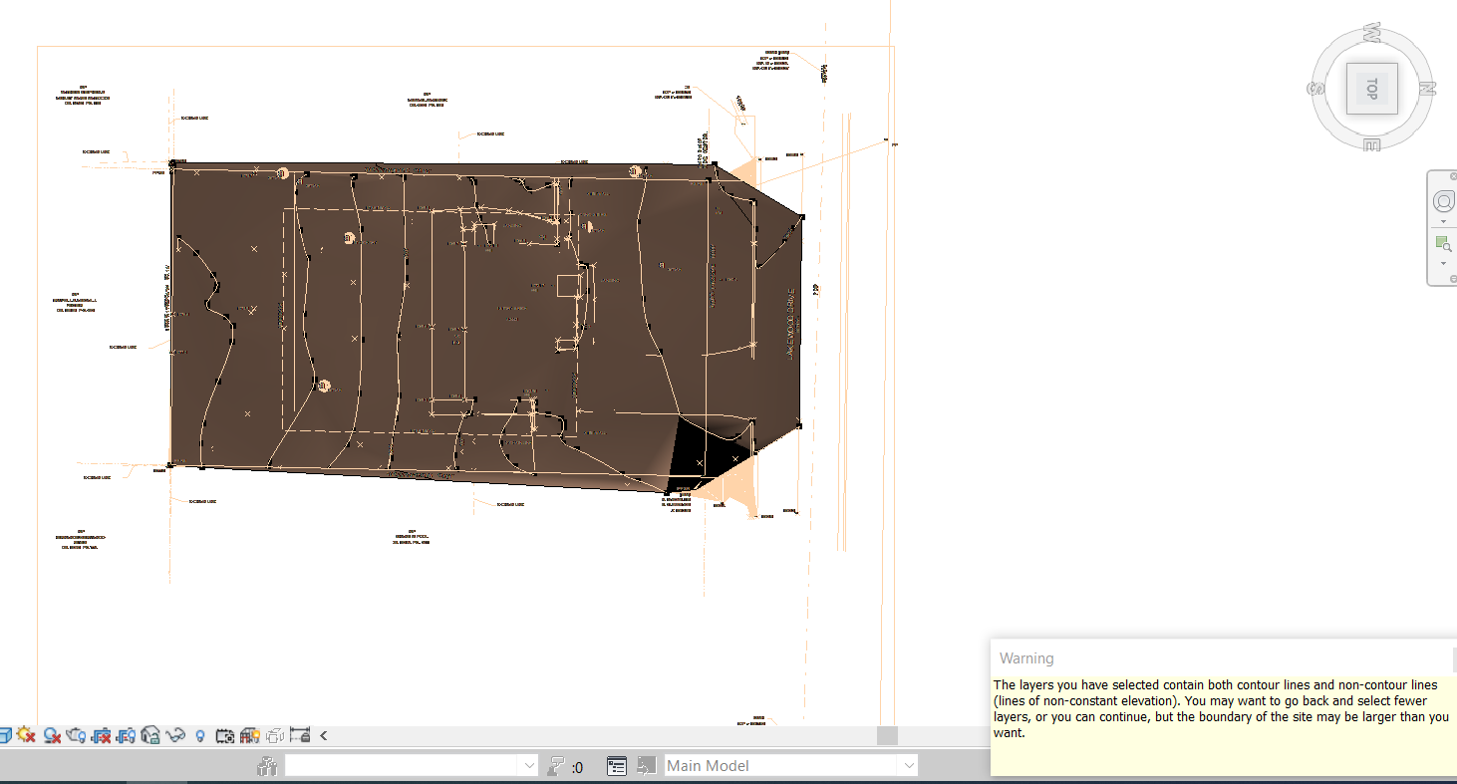Close the navigation bar

1453,176
